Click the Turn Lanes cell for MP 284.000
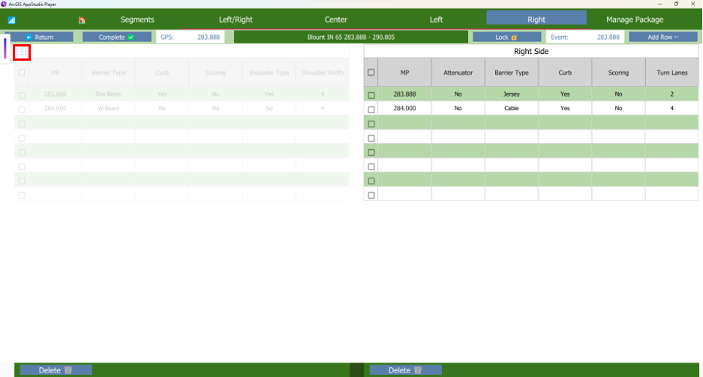Viewport: 703px width, 377px height. pos(671,108)
